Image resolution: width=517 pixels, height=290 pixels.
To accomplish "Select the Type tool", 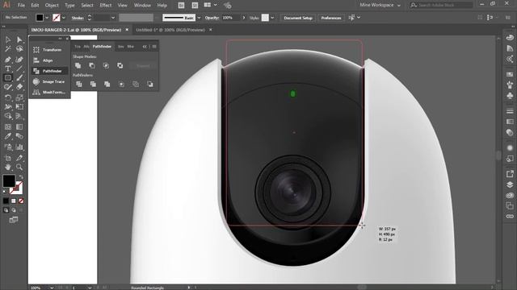I will 8,68.
